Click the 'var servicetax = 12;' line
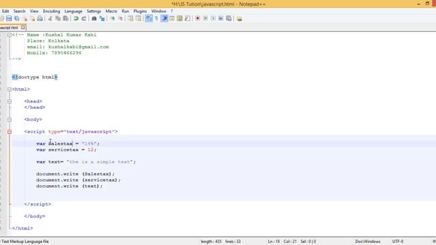 66,150
